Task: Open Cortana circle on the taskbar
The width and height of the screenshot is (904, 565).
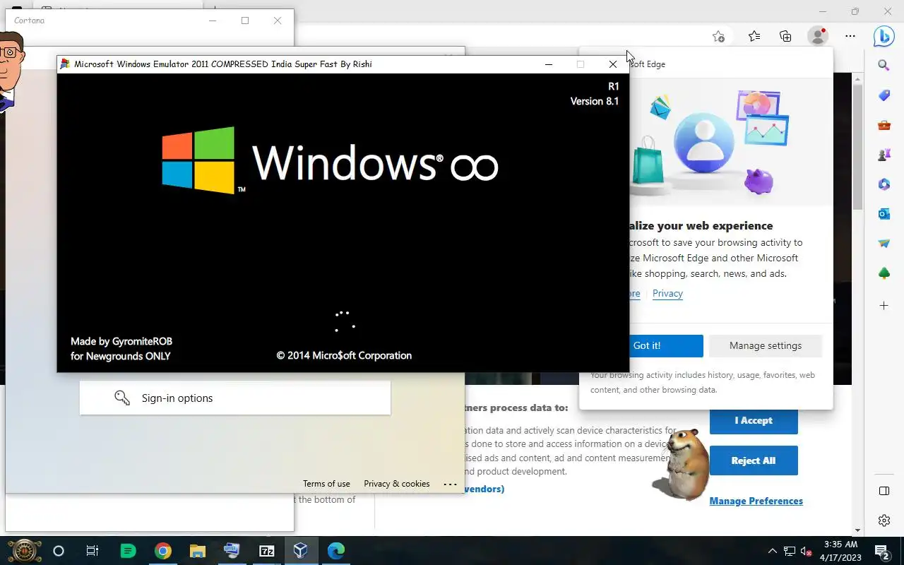Action: point(59,551)
